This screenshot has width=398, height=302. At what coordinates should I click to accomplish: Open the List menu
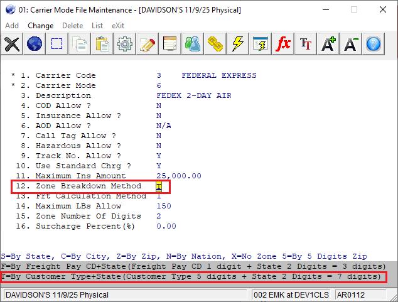coord(97,26)
